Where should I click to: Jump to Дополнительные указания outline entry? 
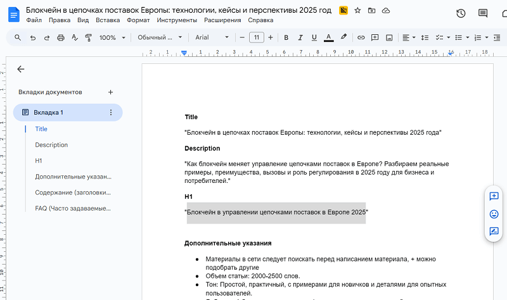[73, 177]
